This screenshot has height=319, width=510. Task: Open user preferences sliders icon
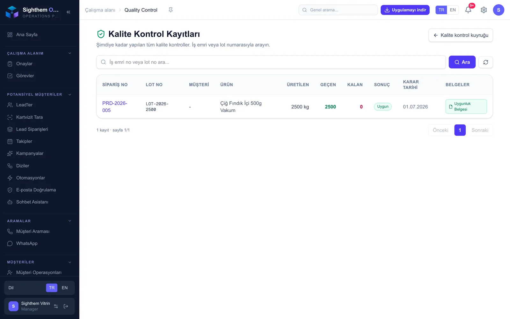tap(56, 306)
